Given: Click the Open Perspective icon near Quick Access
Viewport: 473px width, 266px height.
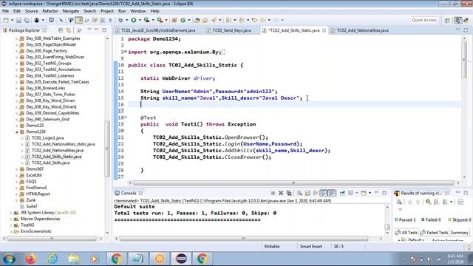Looking at the screenshot, I should tap(447, 20).
